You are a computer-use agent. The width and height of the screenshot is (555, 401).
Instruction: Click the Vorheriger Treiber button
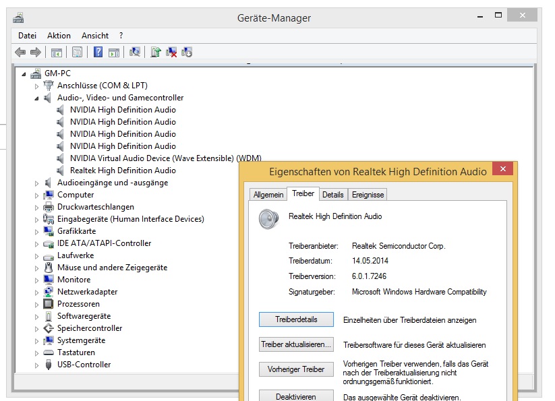point(296,369)
